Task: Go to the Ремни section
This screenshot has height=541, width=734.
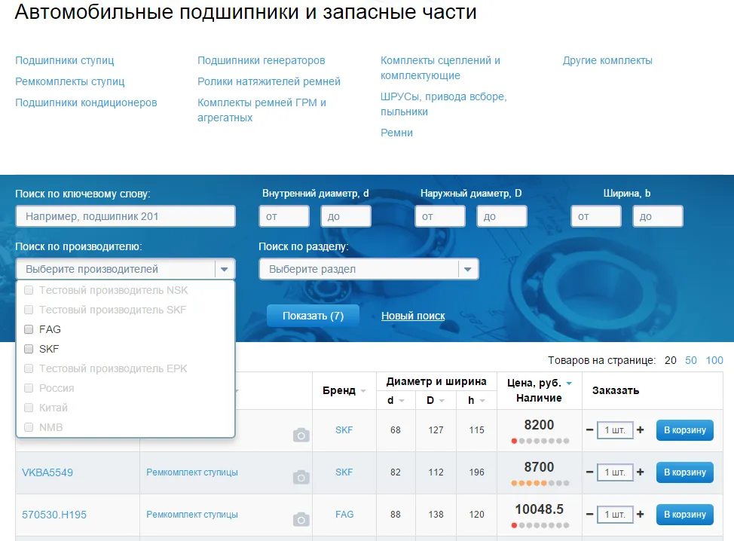Action: (x=397, y=132)
